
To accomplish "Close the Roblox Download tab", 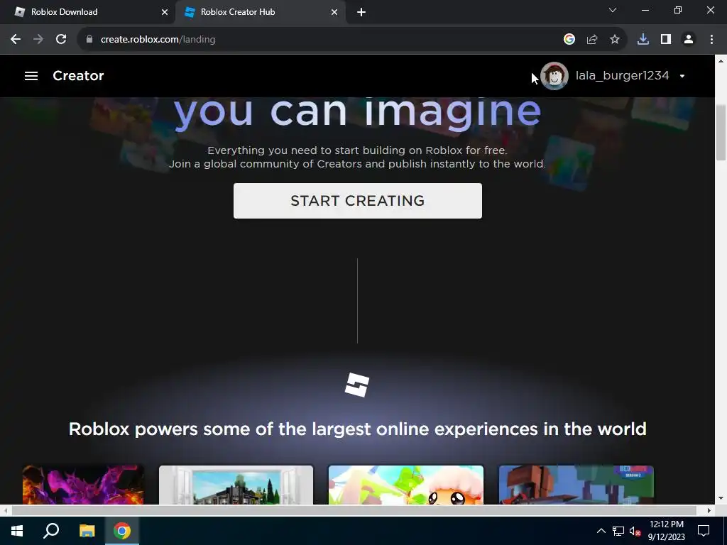I will pos(165,12).
